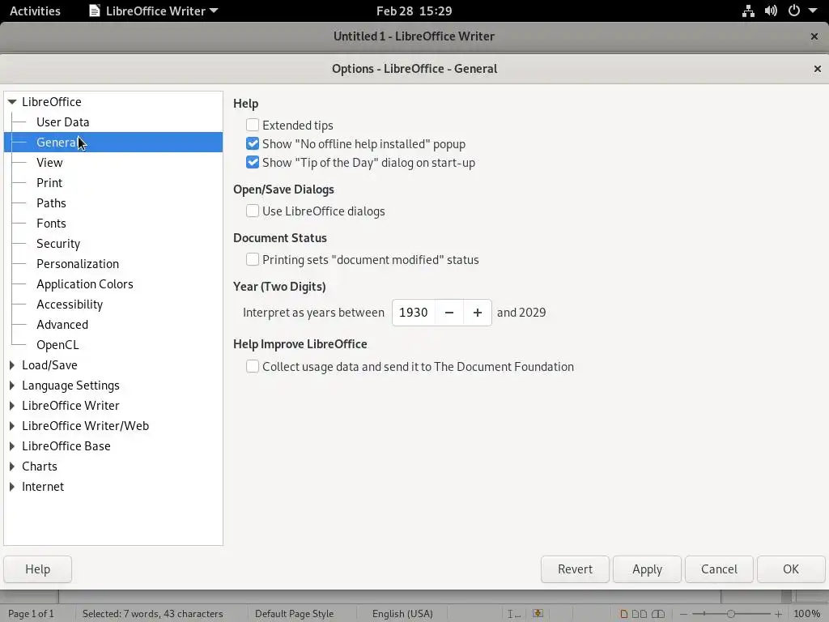Decrease the two-digit year with minus
Viewport: 829px width, 622px height.
coord(449,313)
